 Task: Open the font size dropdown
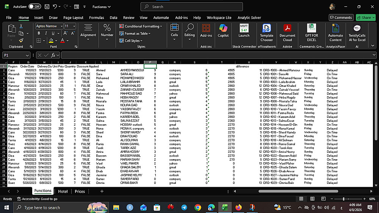pyautogui.click(x=74, y=26)
